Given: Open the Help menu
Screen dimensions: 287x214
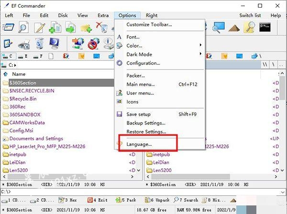Looking at the screenshot, I should (x=276, y=16).
